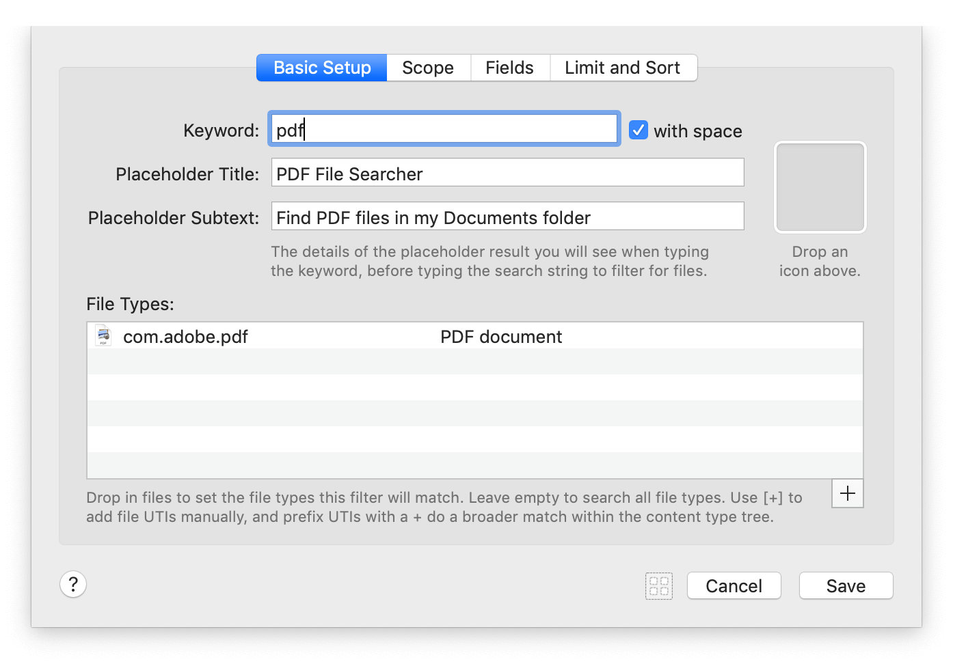Click the gray icon drop well
This screenshot has height=664, width=953.
click(x=819, y=186)
